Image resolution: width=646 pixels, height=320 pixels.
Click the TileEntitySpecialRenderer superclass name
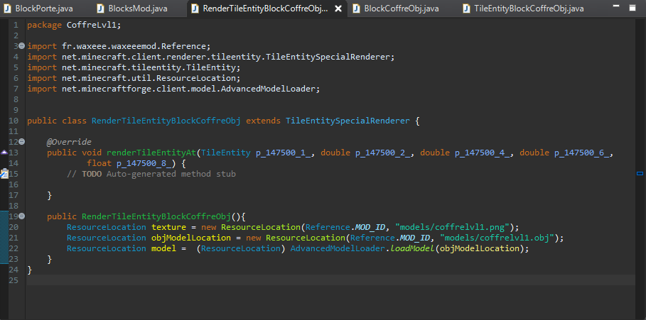(347, 121)
